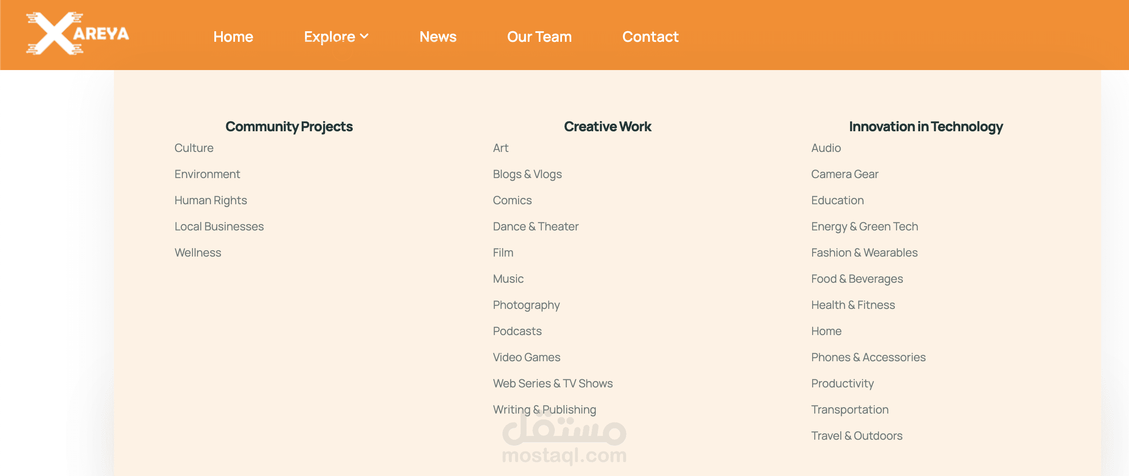Select the Community Projects heading

[x=289, y=126]
